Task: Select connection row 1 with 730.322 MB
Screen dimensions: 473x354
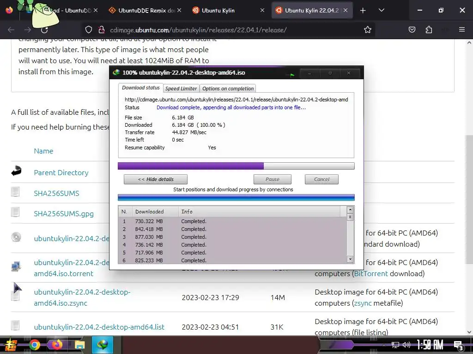Action: [232, 221]
